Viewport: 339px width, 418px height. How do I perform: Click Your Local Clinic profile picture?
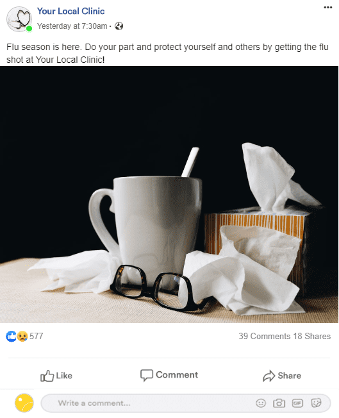click(x=19, y=19)
